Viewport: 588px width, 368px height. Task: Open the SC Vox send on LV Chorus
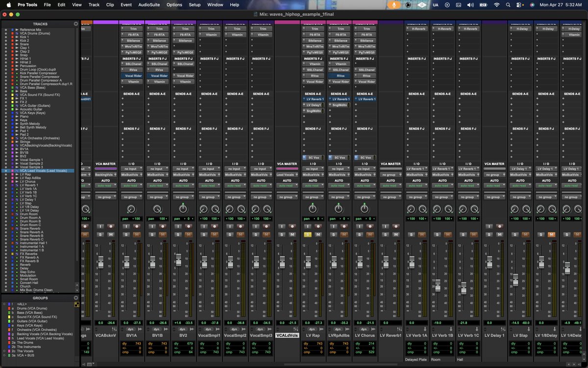pos(366,158)
